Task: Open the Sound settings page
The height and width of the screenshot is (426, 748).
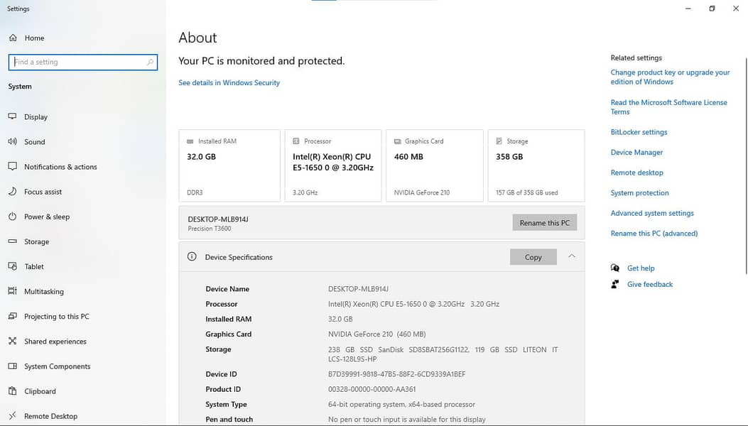Action: [83, 142]
